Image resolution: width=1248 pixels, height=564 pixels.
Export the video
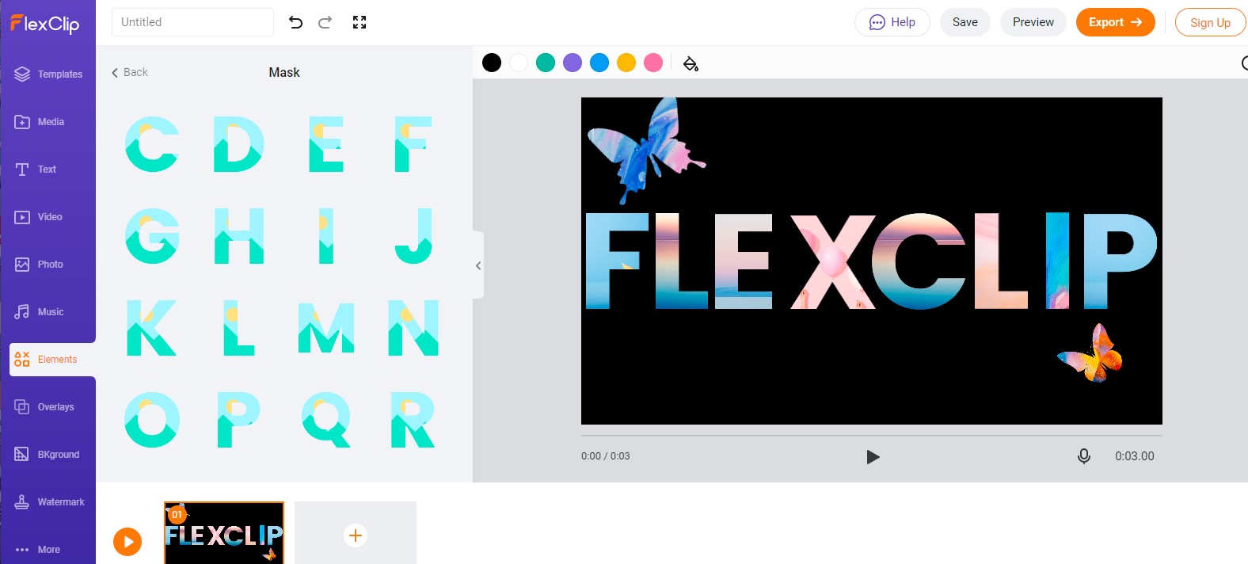click(x=1115, y=22)
